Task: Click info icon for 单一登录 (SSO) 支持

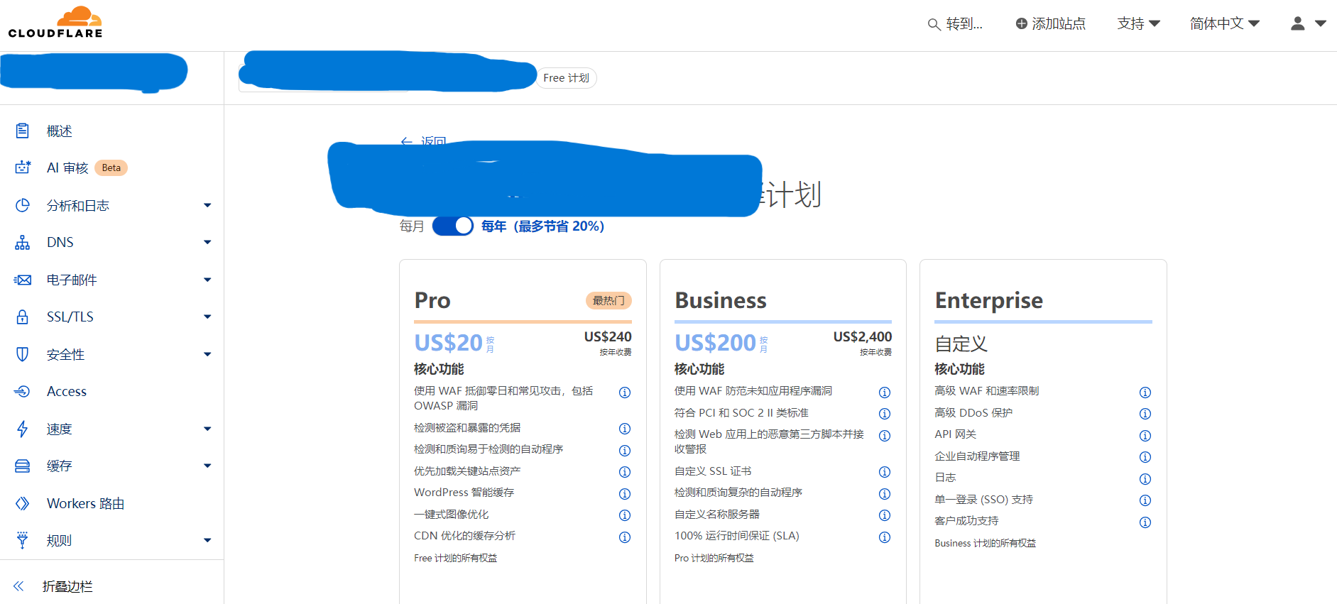Action: pyautogui.click(x=1145, y=500)
